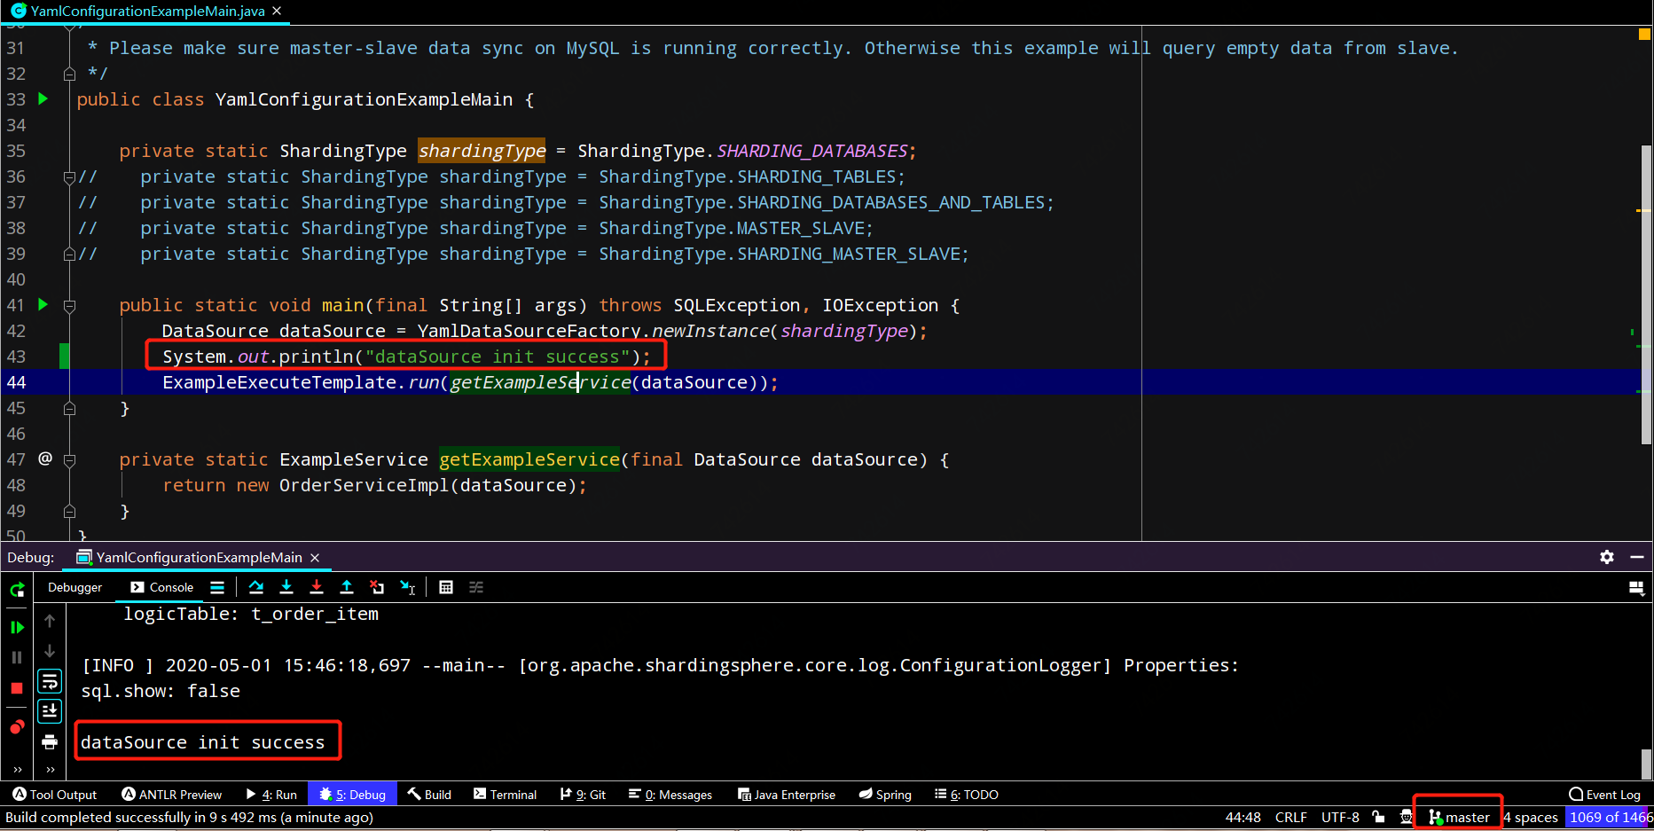This screenshot has width=1654, height=831.
Task: Step out of the current method
Action: [x=346, y=586]
